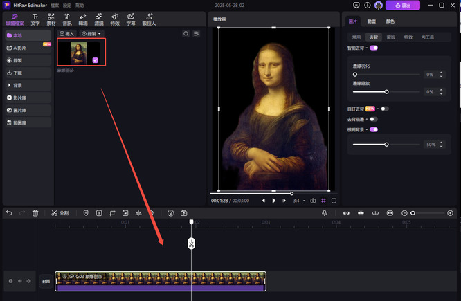Open the 特效 effects tab

[115, 19]
